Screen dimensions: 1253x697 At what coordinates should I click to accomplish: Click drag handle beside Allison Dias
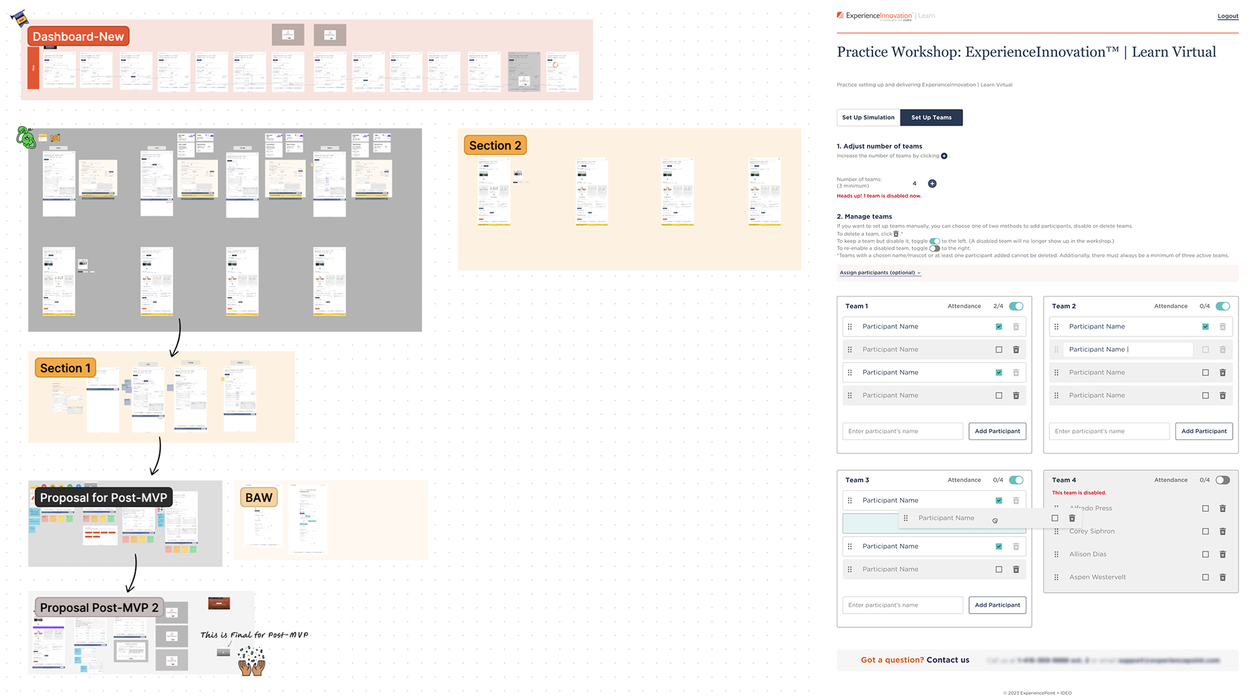point(1057,555)
